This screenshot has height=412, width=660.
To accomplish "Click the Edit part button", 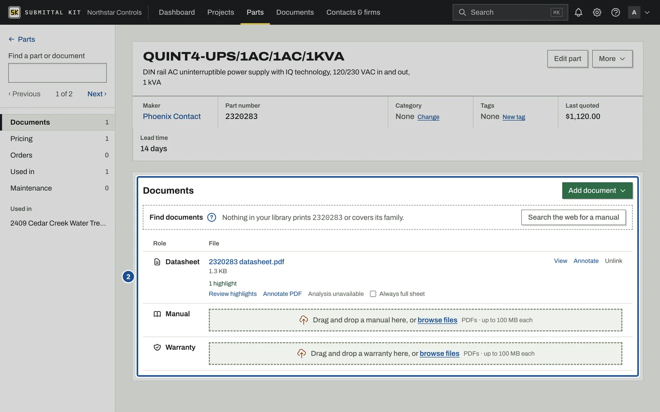I will [x=568, y=59].
